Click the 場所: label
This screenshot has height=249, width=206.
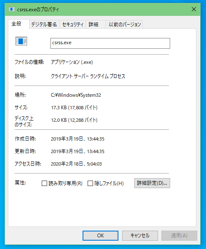pyautogui.click(x=20, y=95)
